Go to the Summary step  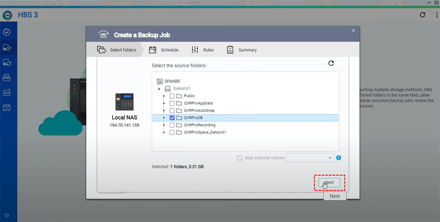(x=242, y=50)
